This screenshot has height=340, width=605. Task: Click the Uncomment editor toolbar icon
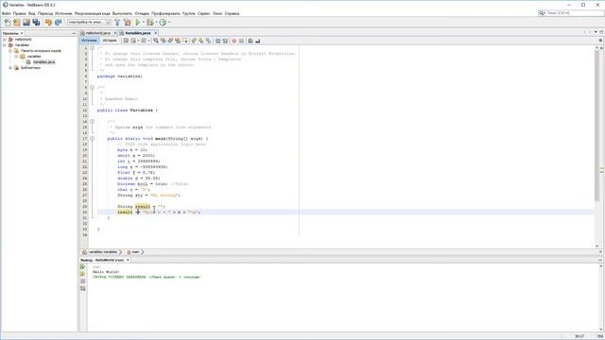[x=258, y=41]
